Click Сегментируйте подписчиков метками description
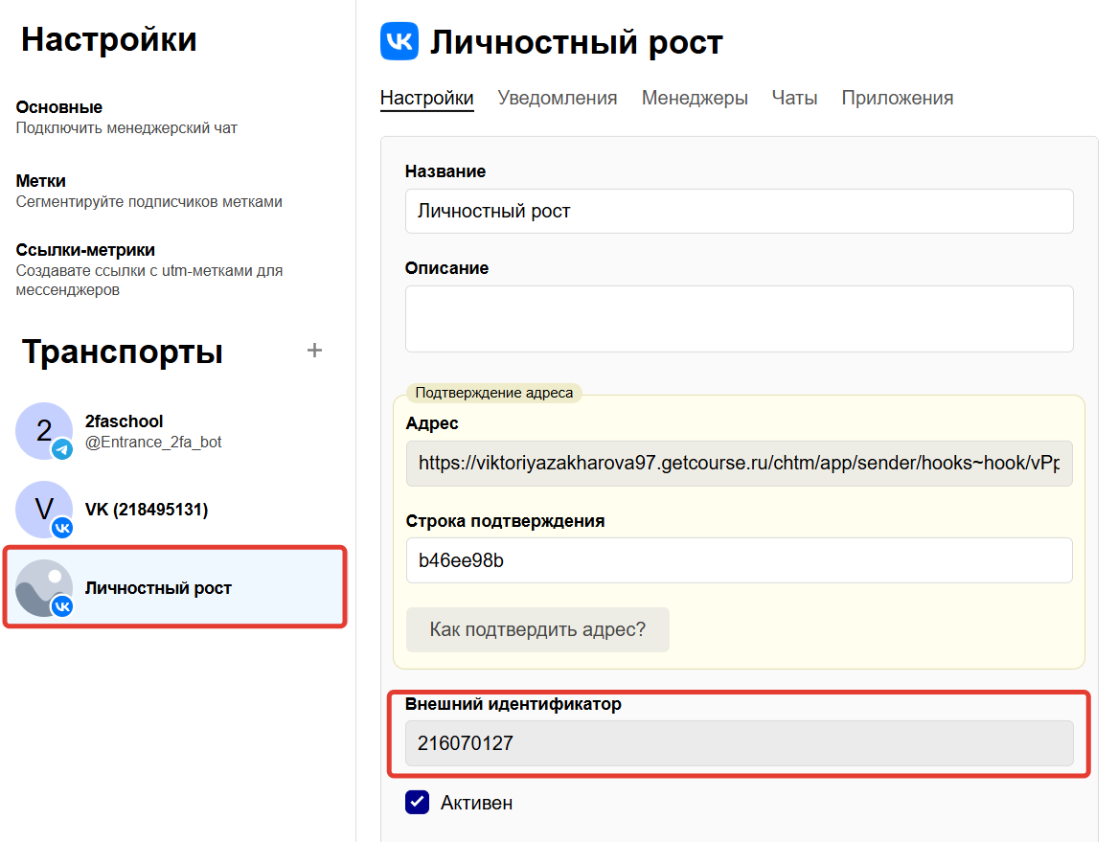 149,202
